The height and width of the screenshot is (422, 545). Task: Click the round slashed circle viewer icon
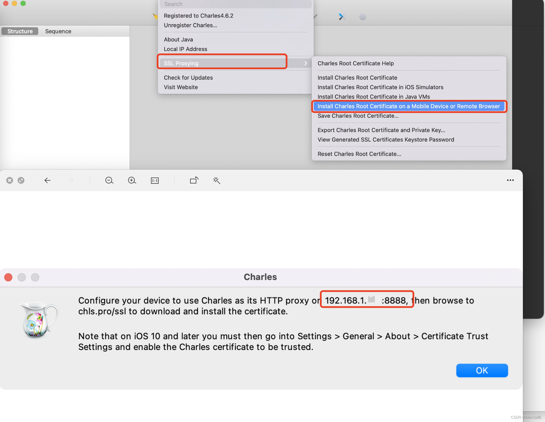(x=21, y=180)
